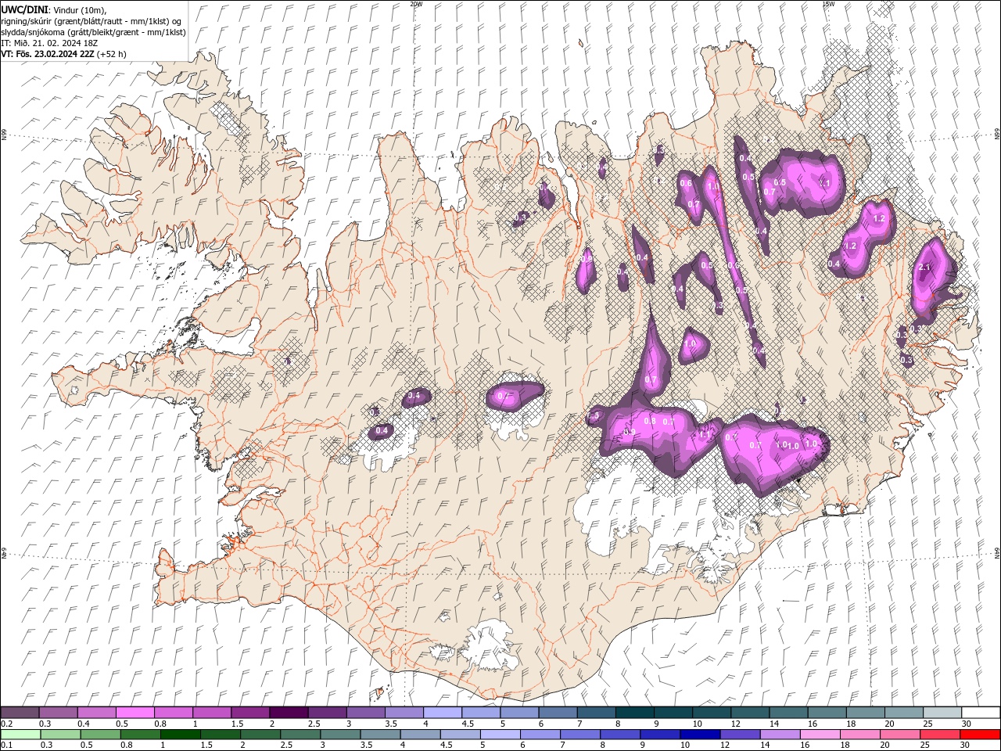This screenshot has height=751, width=1001.
Task: Pick the light periwinkle 4 snow legend swatch
Action: coord(441,713)
